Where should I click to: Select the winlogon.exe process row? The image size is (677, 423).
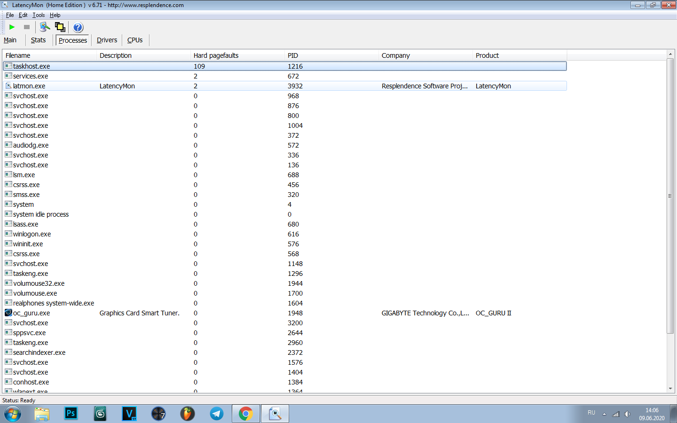(x=285, y=234)
